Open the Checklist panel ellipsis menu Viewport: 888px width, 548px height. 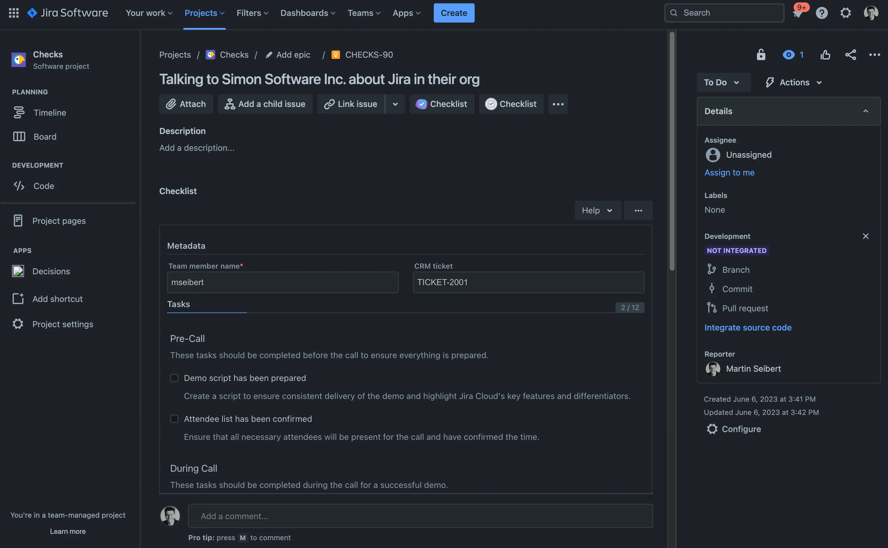638,211
